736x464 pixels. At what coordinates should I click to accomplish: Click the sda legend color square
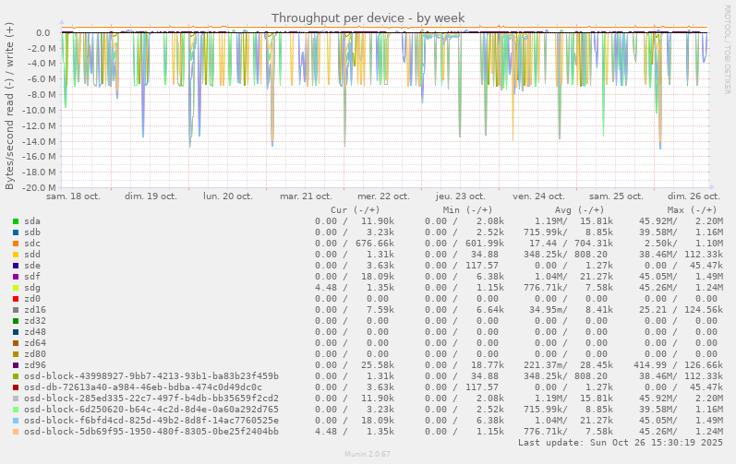point(16,221)
